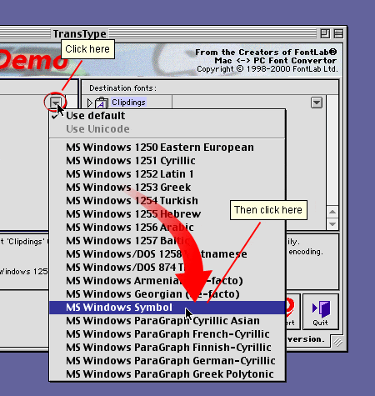Click the Quit button
375x396 pixels.
tap(321, 312)
